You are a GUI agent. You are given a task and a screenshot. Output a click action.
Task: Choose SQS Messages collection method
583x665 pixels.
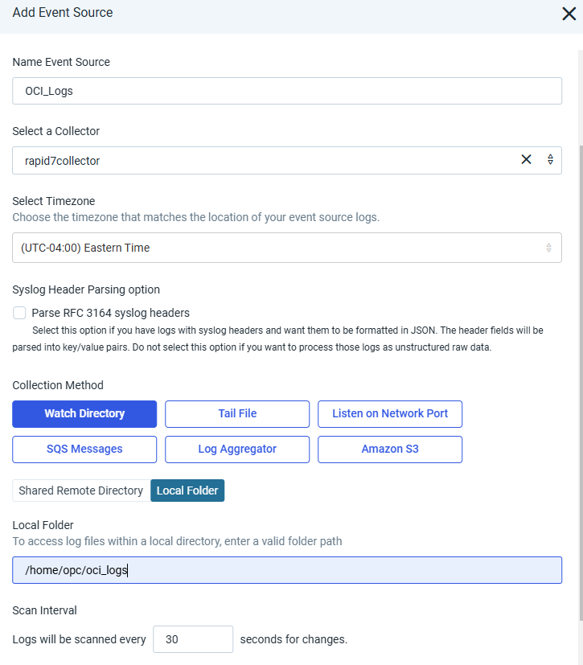point(84,449)
